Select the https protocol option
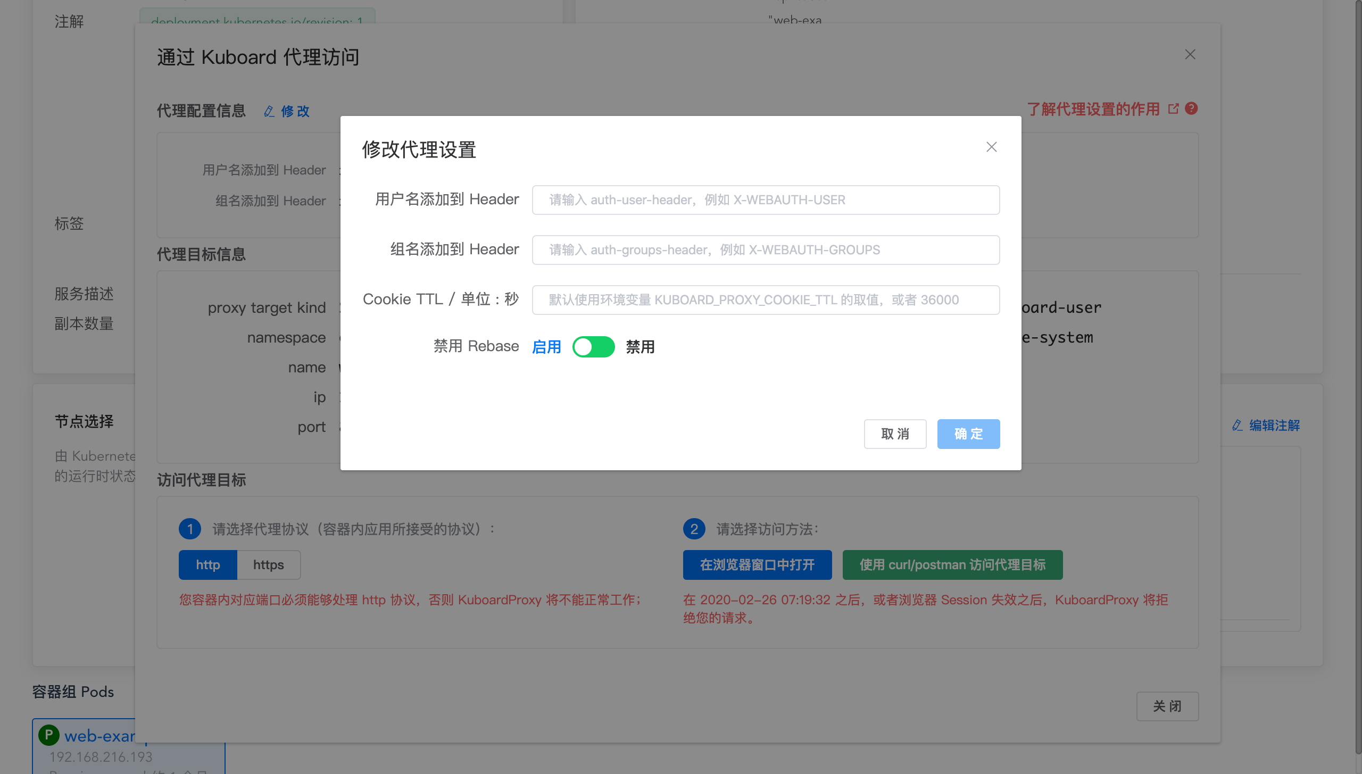The image size is (1362, 774). (x=269, y=565)
